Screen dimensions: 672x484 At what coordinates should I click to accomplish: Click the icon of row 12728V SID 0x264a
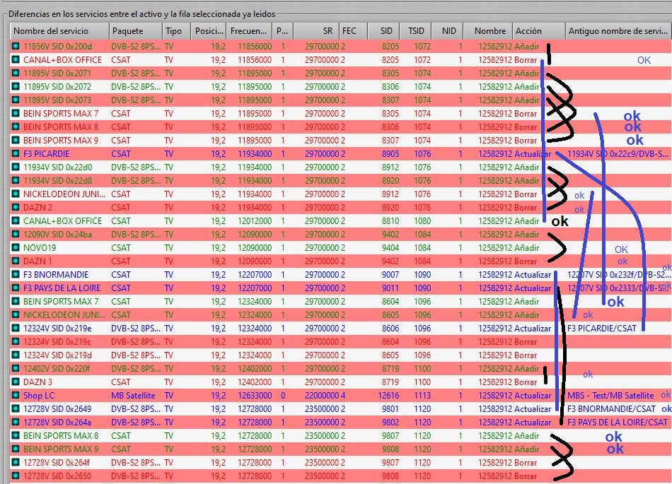tap(16, 422)
